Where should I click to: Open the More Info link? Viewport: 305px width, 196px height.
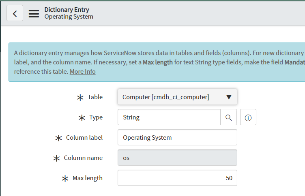[x=83, y=72]
